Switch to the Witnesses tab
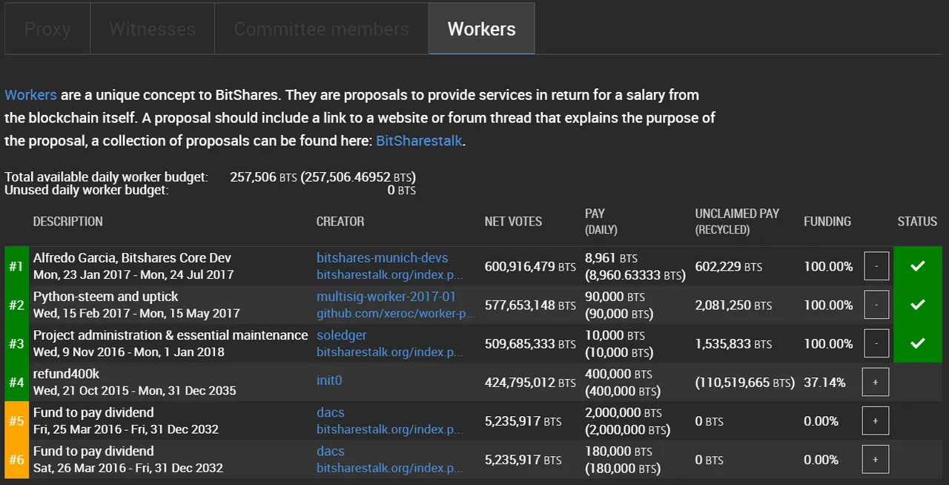Viewport: 949px width, 485px height. (152, 29)
